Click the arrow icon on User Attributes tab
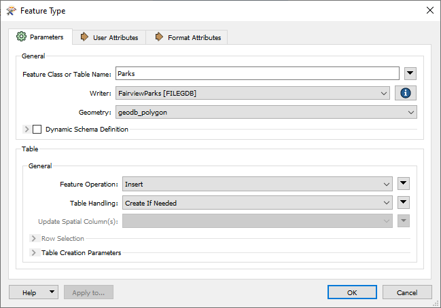The image size is (441, 308). [84, 37]
